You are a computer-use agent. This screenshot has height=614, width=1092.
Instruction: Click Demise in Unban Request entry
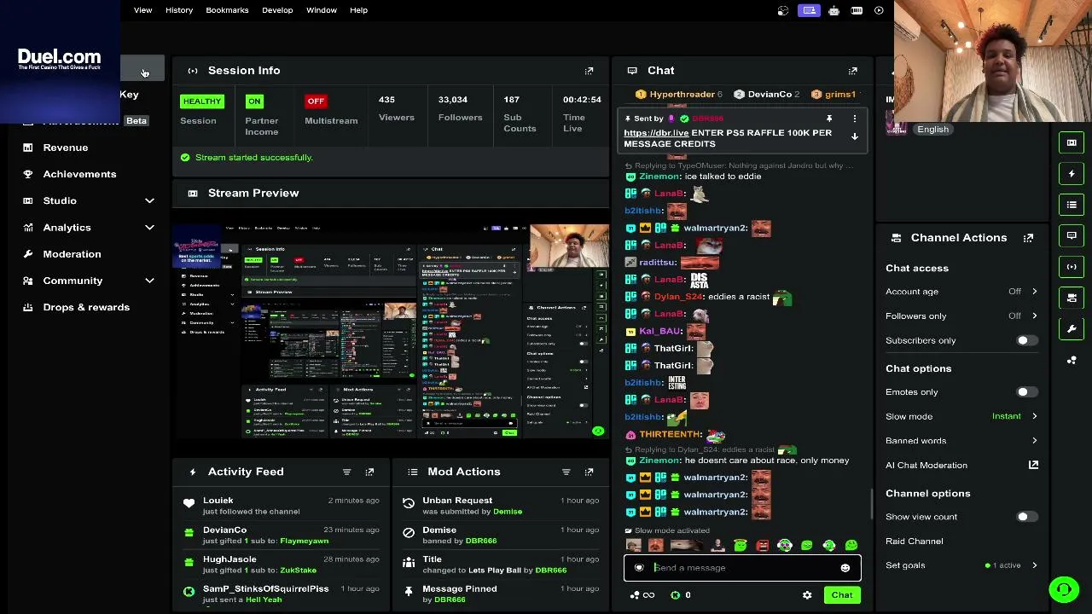(x=508, y=512)
